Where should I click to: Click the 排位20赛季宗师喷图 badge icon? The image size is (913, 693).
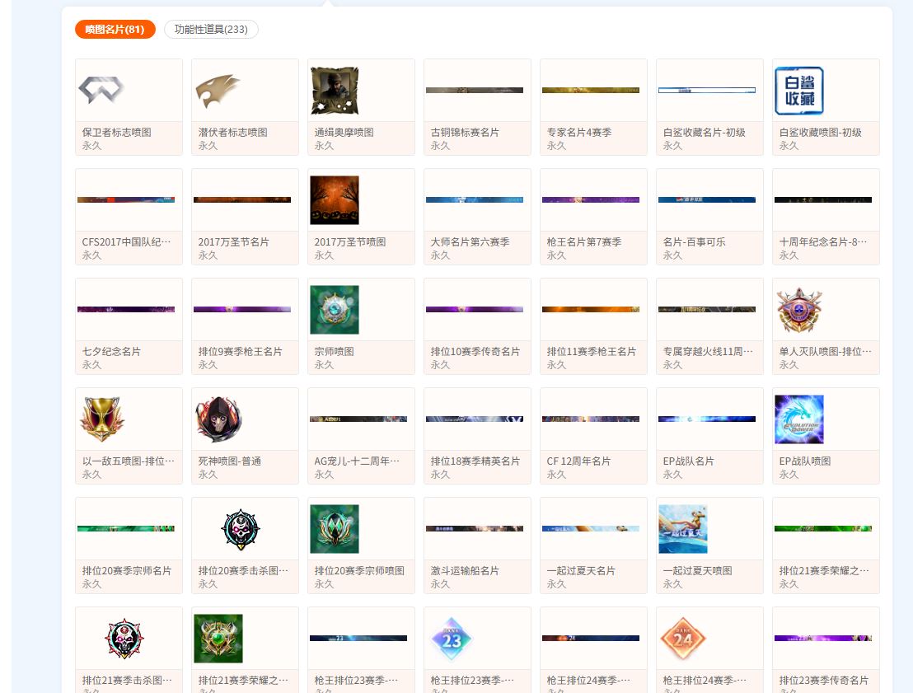pyautogui.click(x=335, y=529)
